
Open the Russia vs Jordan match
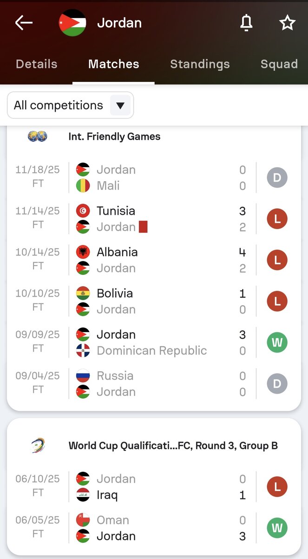coord(158,384)
